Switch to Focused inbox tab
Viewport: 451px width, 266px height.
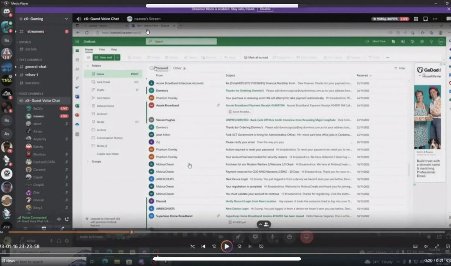(x=162, y=68)
